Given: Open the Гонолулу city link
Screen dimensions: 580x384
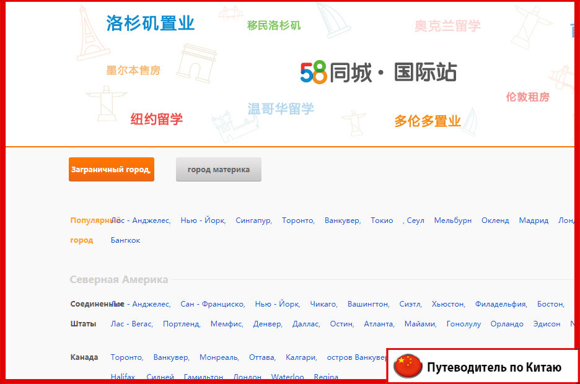Looking at the screenshot, I should (x=464, y=324).
